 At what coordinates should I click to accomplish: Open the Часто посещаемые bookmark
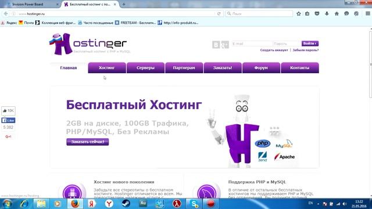point(95,23)
